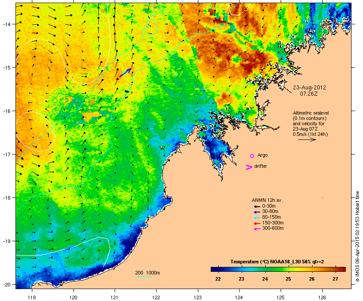The height and width of the screenshot is (301, 363).
Task: Click the magenta drifter arrowhead symbol
Action: (x=249, y=167)
